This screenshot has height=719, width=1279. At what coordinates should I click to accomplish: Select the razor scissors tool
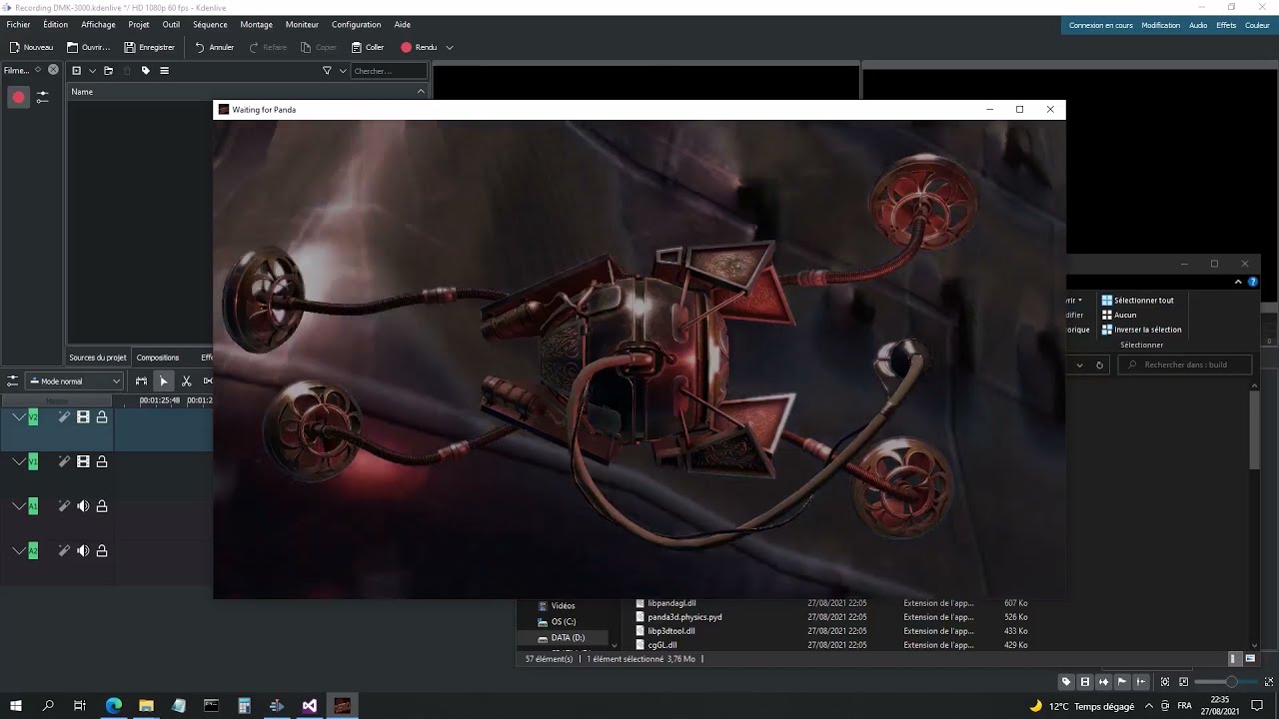(x=186, y=381)
